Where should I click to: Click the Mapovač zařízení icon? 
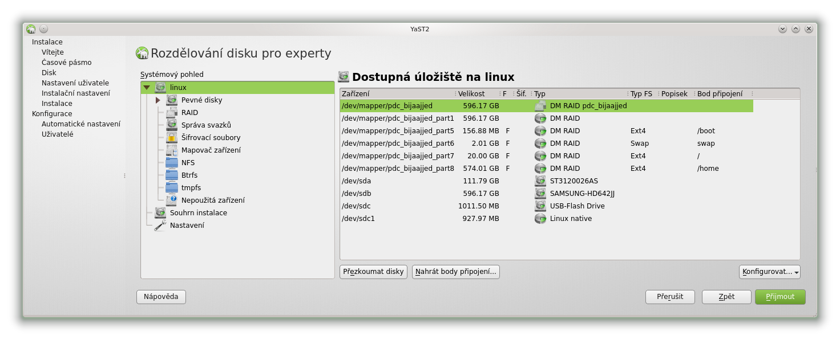[172, 150]
